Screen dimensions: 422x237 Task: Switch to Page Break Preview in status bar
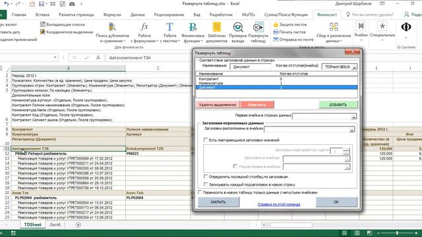pos(369,232)
